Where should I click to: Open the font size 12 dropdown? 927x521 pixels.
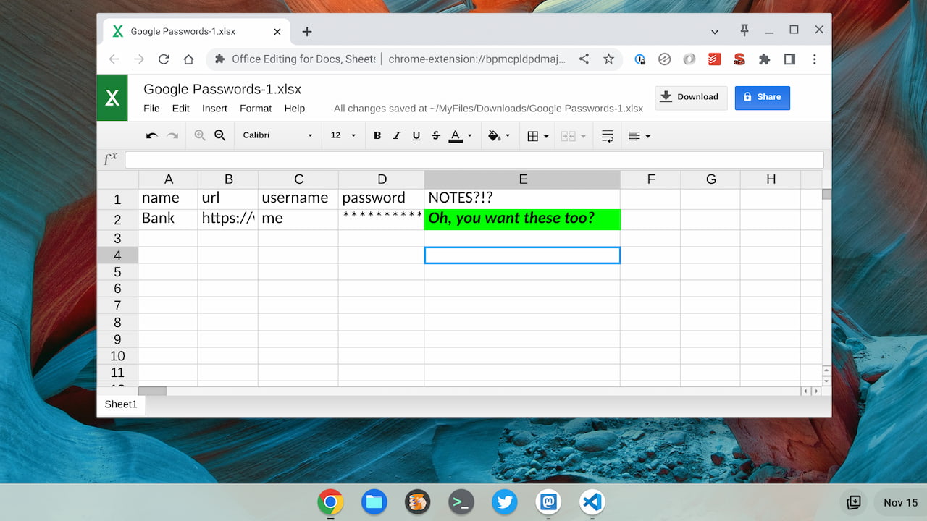(x=343, y=135)
